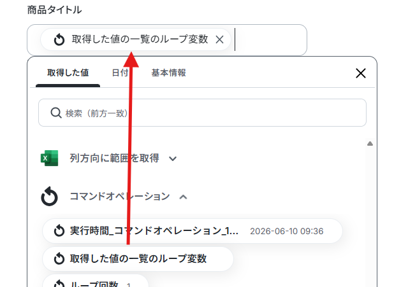Focus the 検索（前方一致）search field
The width and height of the screenshot is (408, 287).
(202, 113)
